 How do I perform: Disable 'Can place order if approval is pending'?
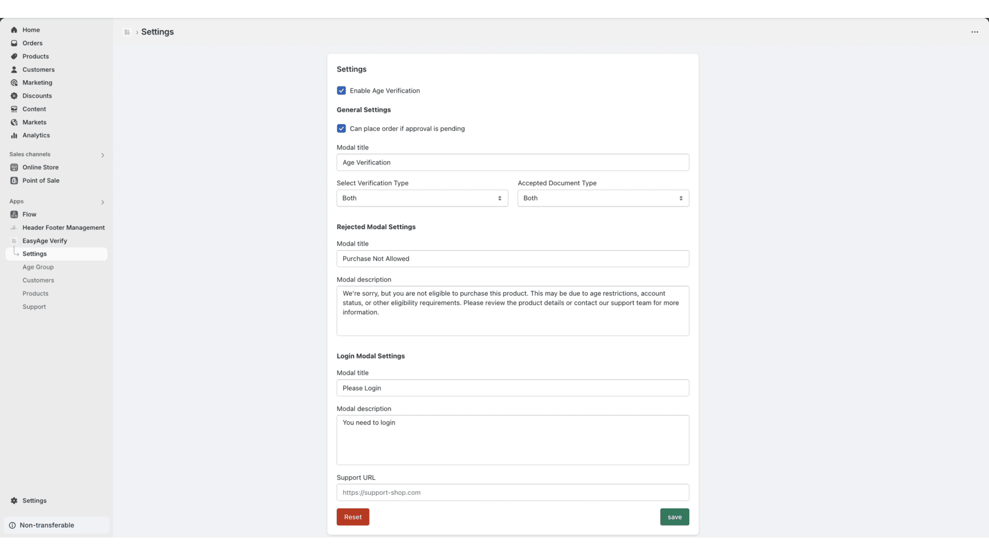(x=341, y=128)
